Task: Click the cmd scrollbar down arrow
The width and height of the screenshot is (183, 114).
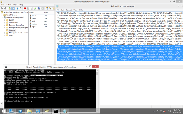Action: pos(97,111)
